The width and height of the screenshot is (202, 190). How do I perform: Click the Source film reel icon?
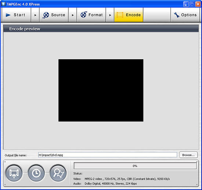point(46,15)
